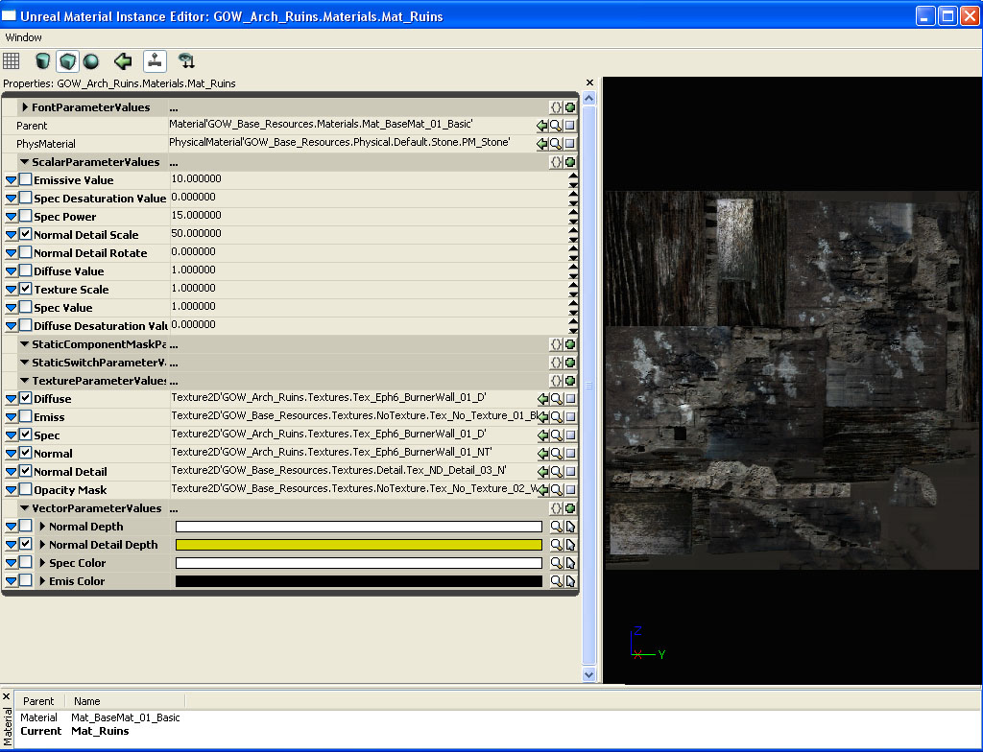Open blue dropdown arrow for Diffuse Value
The image size is (983, 752).
11,272
